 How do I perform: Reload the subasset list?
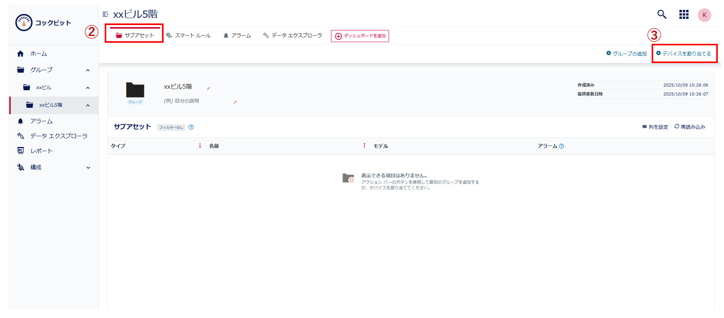[x=691, y=127]
